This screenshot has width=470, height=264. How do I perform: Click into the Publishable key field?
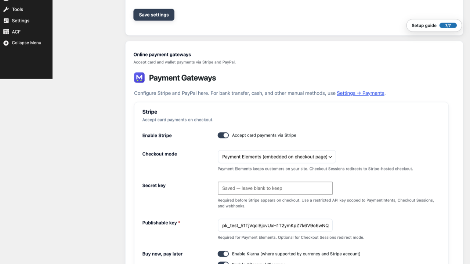[x=275, y=225]
